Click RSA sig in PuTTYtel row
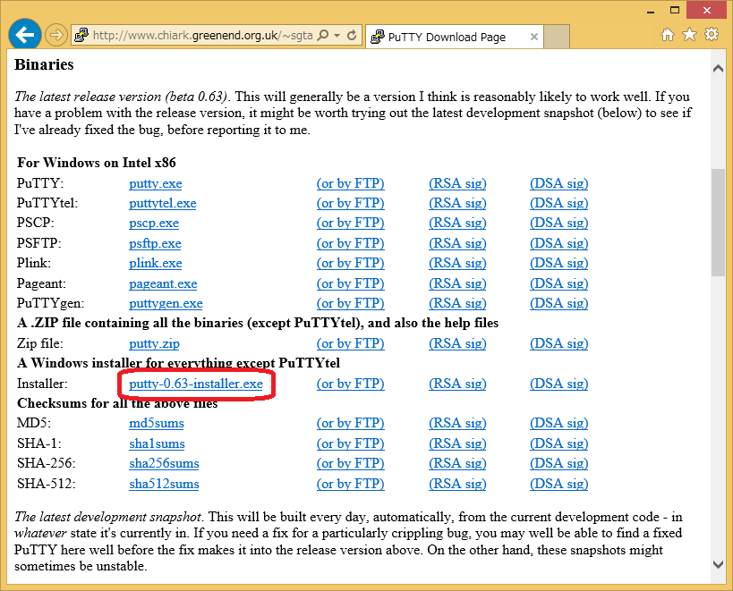Viewport: 733px width, 591px height. coord(457,203)
